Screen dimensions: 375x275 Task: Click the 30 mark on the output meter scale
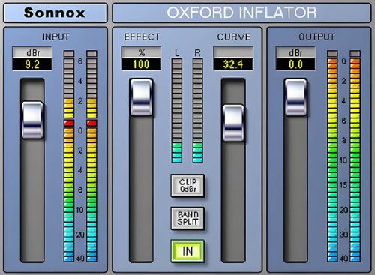coord(344,235)
